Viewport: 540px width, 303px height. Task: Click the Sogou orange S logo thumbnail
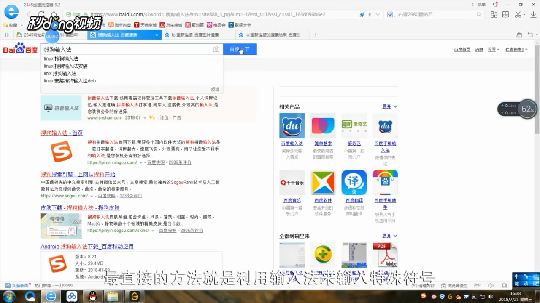tap(62, 152)
